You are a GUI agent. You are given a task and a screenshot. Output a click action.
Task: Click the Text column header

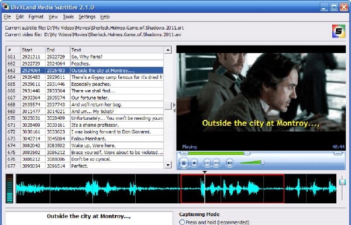(x=117, y=50)
